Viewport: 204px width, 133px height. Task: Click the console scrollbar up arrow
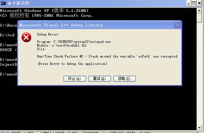[199, 10]
